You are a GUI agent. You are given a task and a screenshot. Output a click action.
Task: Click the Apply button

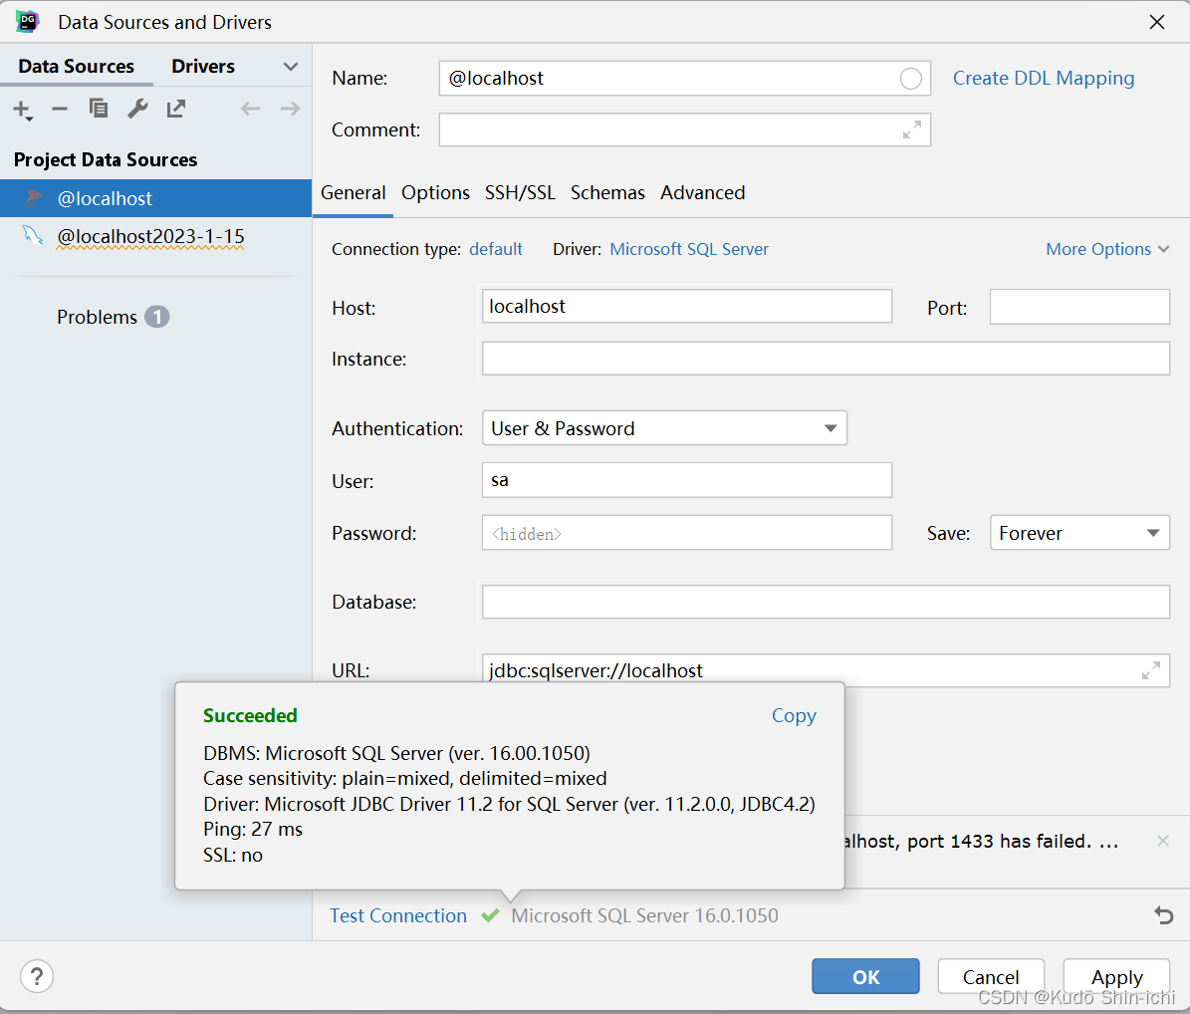1116,977
